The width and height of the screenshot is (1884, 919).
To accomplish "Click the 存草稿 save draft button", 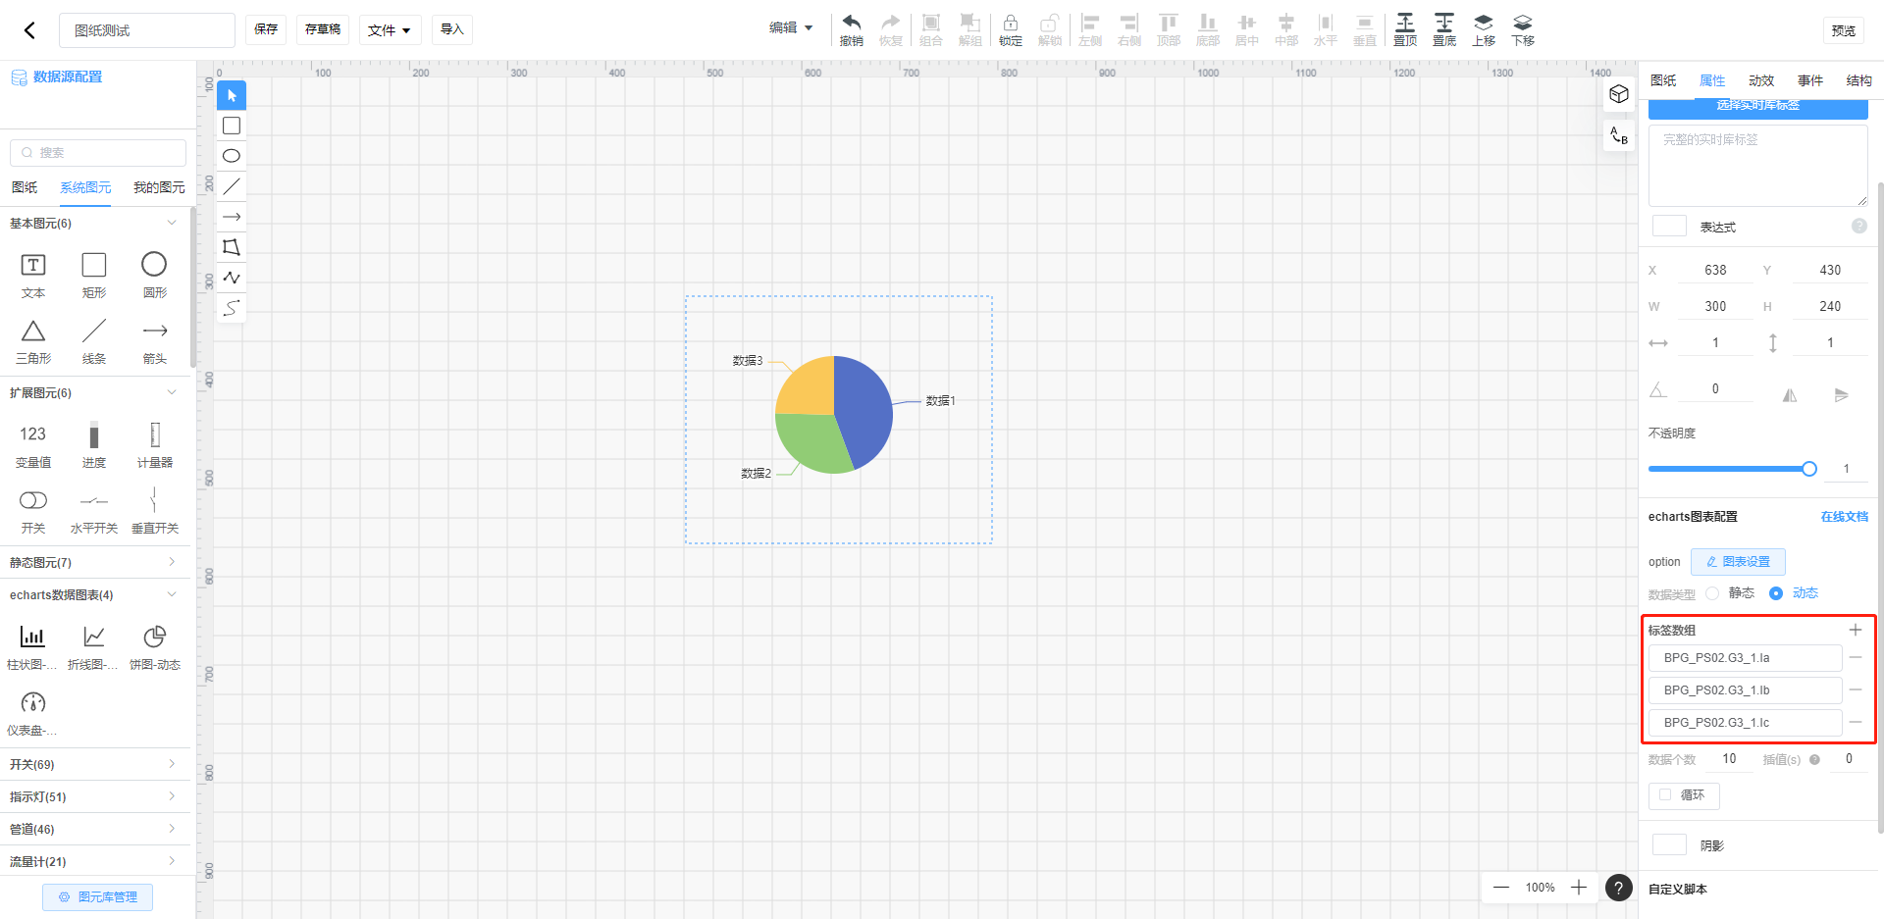I will pyautogui.click(x=323, y=29).
